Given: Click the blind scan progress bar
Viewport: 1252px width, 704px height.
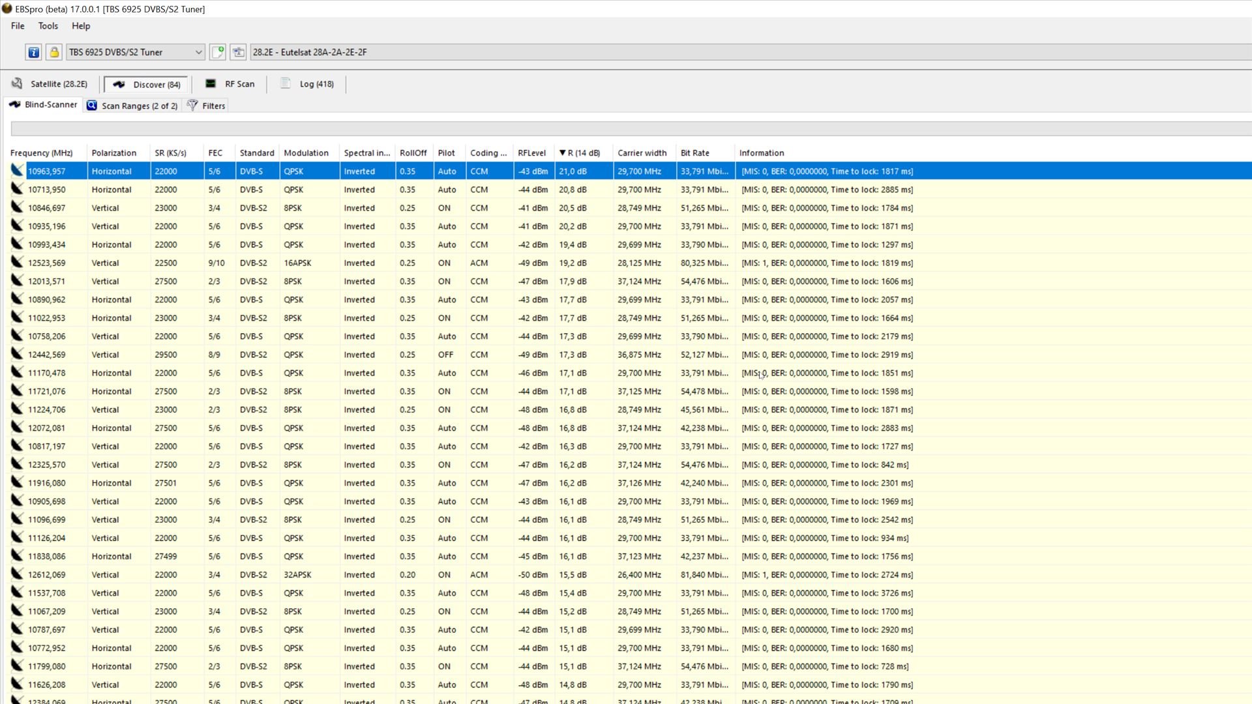Looking at the screenshot, I should click(x=626, y=129).
